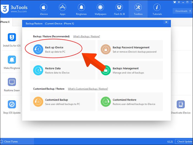193x145 pixels.
Task: Open the Apps section
Action: tap(63, 9)
